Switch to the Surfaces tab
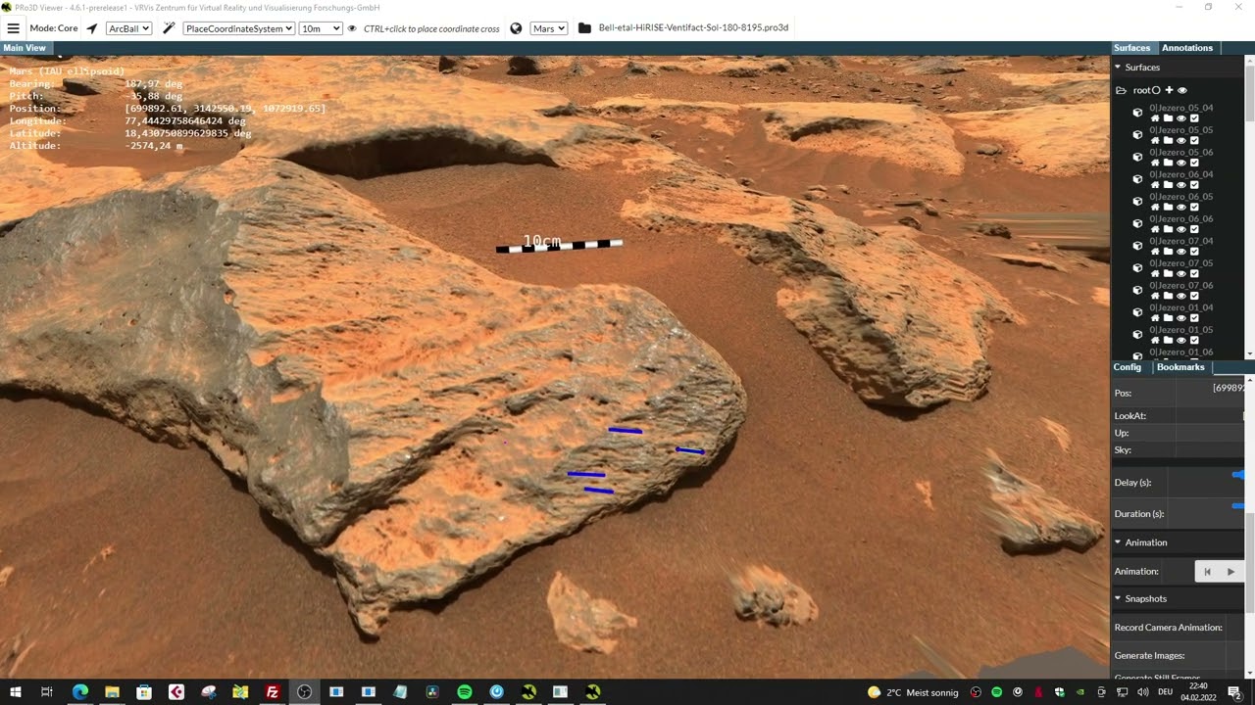 [x=1131, y=48]
